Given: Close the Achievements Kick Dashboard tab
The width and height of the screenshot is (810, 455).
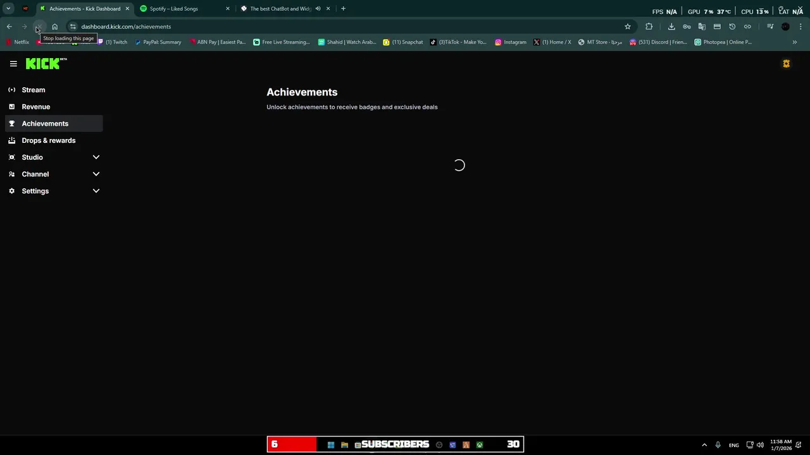Looking at the screenshot, I should (127, 9).
